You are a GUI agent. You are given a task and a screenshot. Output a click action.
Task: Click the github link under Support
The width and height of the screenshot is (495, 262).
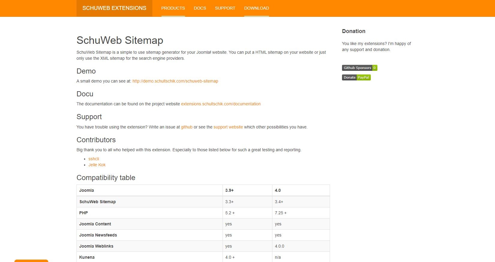click(x=187, y=127)
